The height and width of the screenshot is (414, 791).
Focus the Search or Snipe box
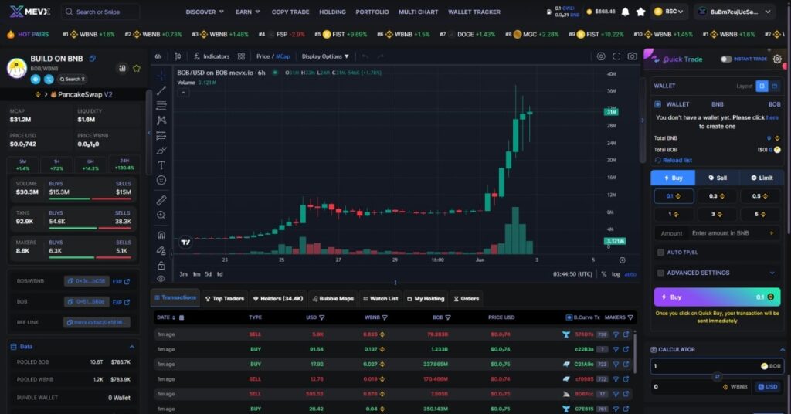pyautogui.click(x=100, y=12)
